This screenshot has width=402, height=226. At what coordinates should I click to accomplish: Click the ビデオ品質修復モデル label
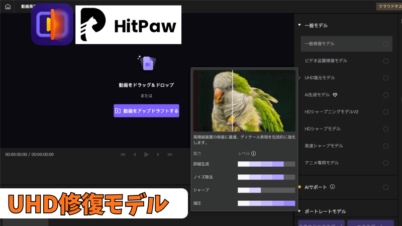(x=326, y=61)
